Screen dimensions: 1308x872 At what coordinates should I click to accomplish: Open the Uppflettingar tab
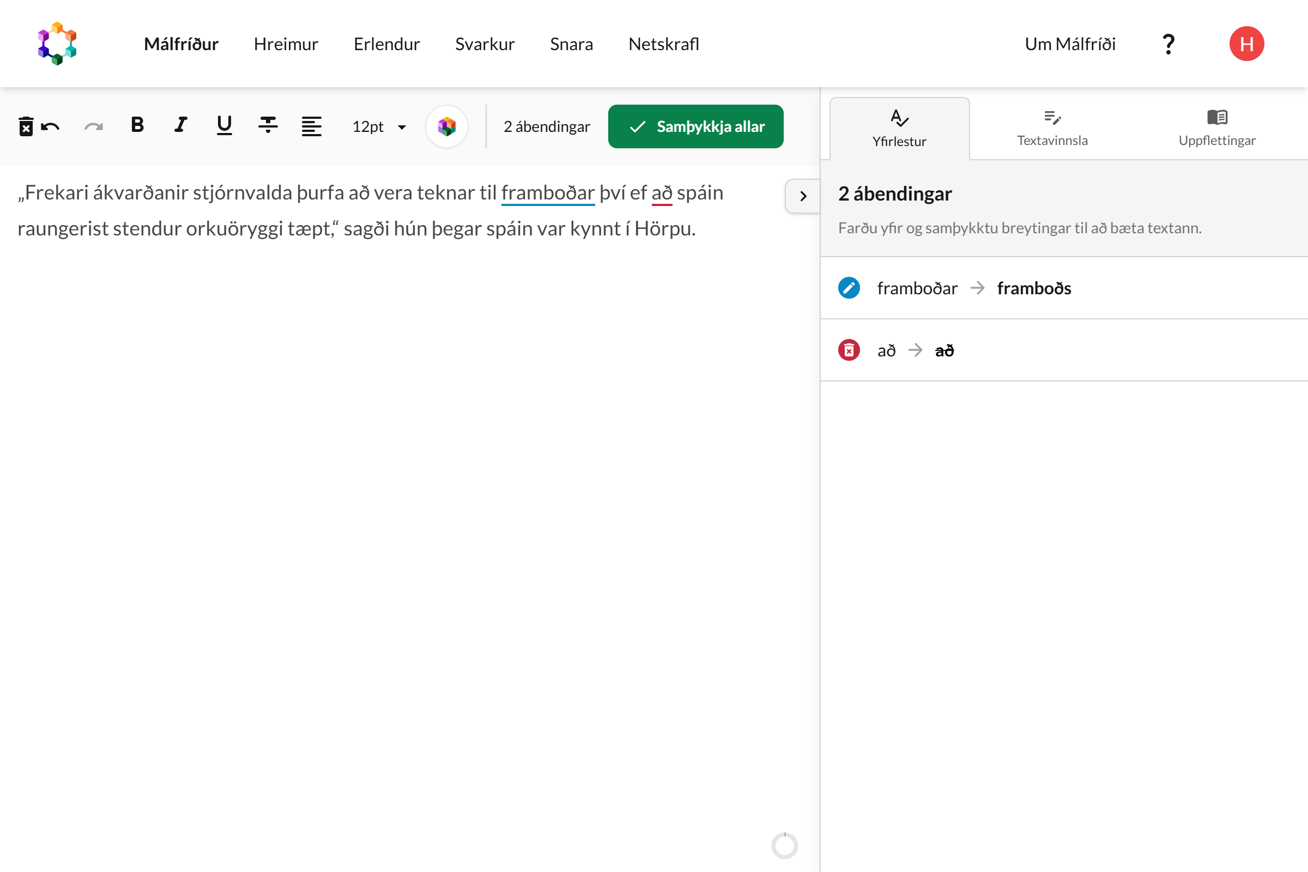tap(1217, 128)
